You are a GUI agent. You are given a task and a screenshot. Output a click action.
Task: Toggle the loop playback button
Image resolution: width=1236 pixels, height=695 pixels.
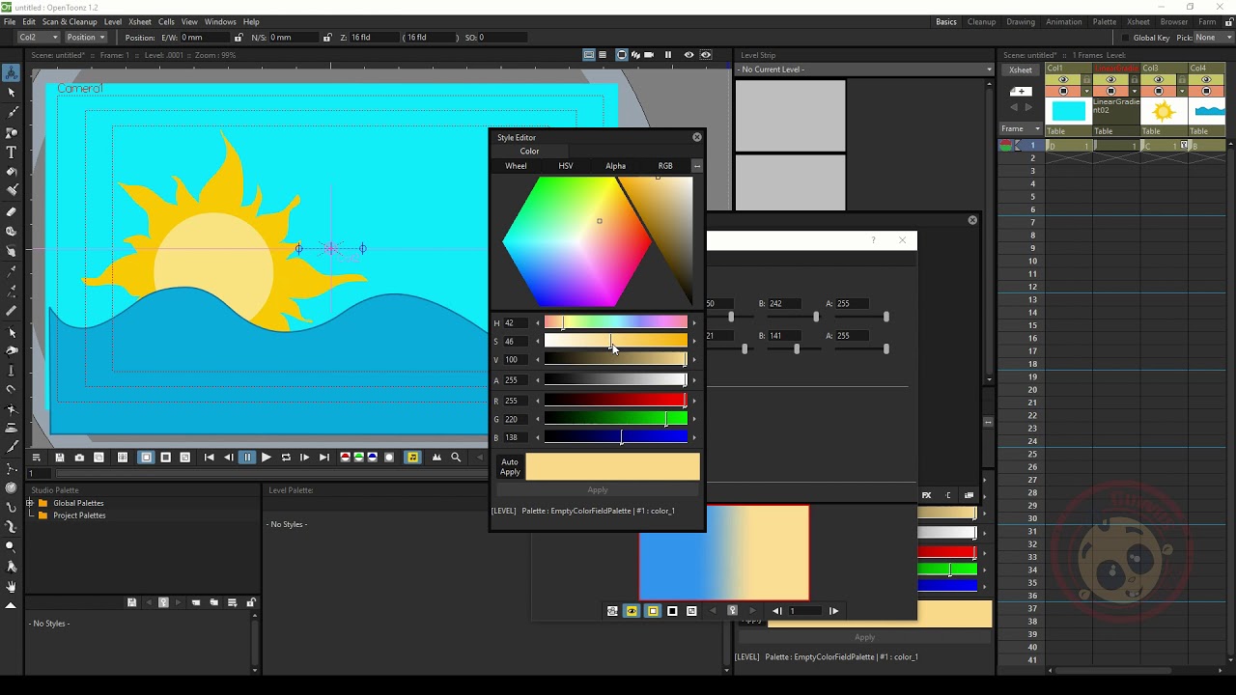point(286,458)
